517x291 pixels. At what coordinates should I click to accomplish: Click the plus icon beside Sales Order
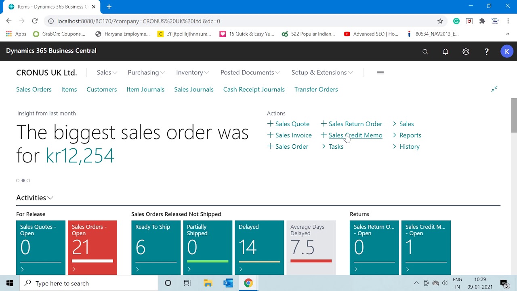point(270,146)
